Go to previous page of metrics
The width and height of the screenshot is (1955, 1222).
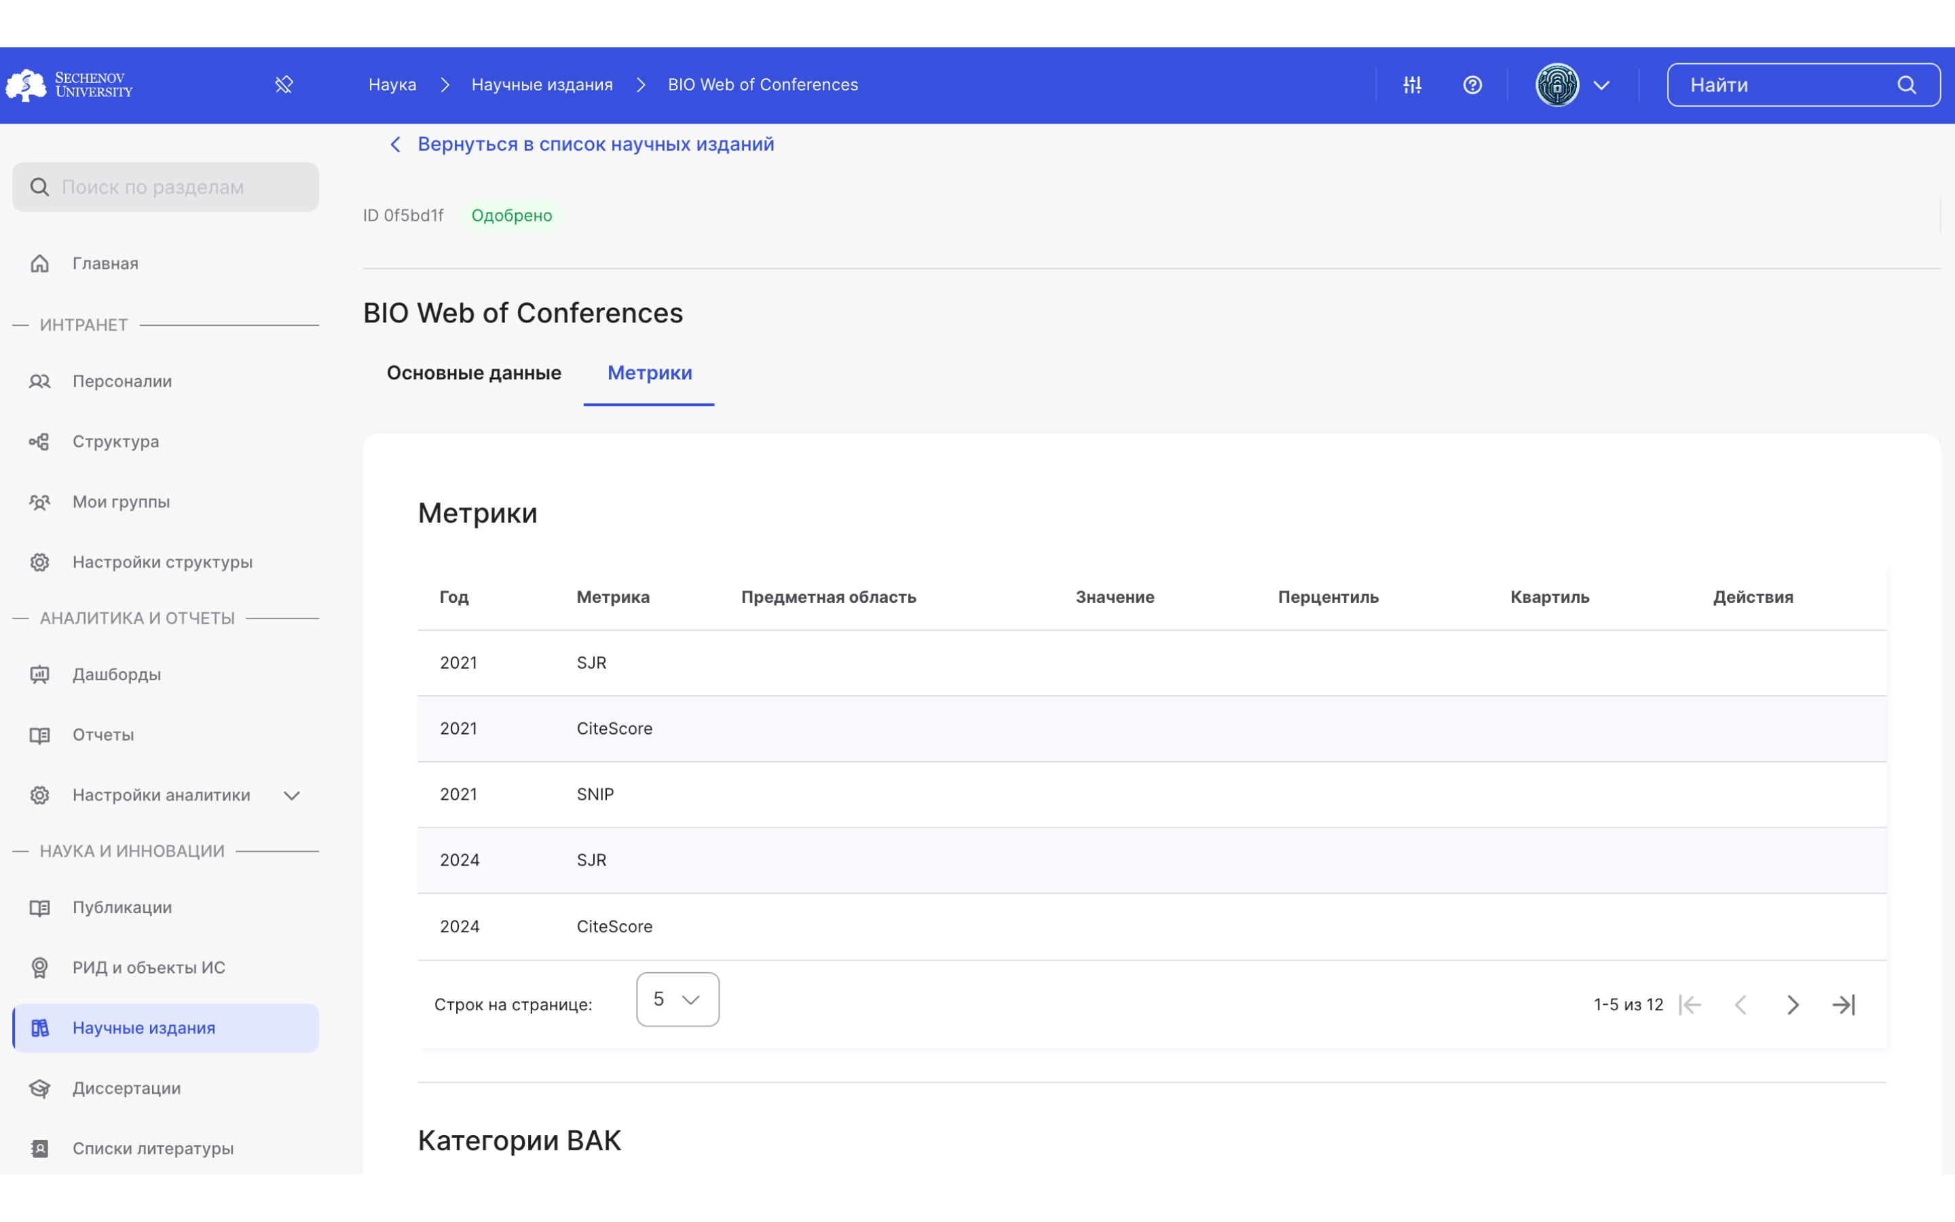click(x=1741, y=1005)
